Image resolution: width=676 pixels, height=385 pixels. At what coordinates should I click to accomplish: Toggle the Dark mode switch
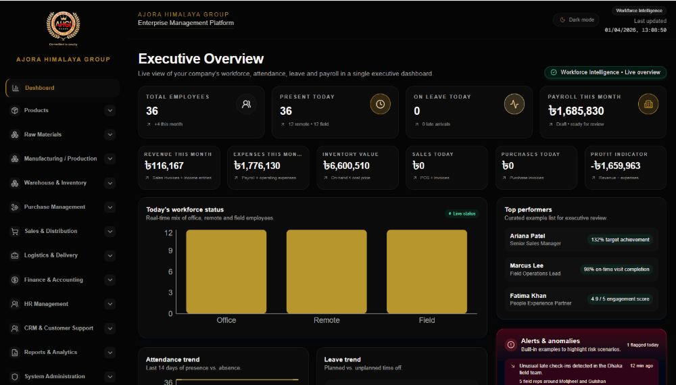point(576,20)
